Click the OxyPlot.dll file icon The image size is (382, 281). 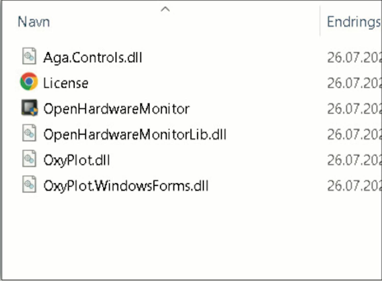29,159
